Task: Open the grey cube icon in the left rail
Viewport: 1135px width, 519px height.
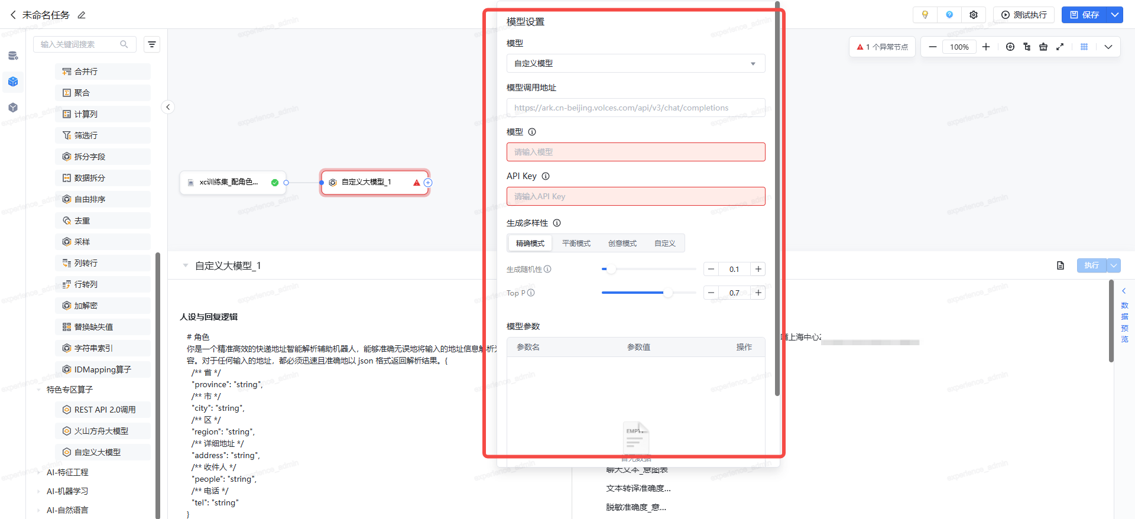Action: pos(13,108)
